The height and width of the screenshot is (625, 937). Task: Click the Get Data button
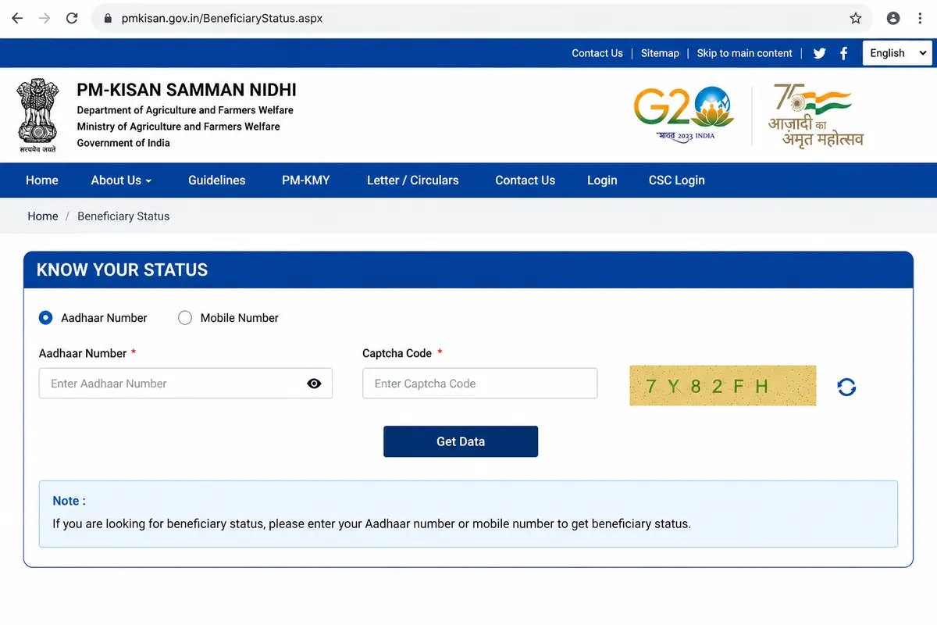point(461,441)
